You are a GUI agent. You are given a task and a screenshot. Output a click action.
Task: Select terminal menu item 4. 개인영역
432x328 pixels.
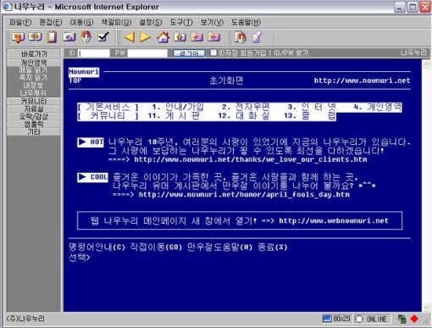click(x=378, y=107)
